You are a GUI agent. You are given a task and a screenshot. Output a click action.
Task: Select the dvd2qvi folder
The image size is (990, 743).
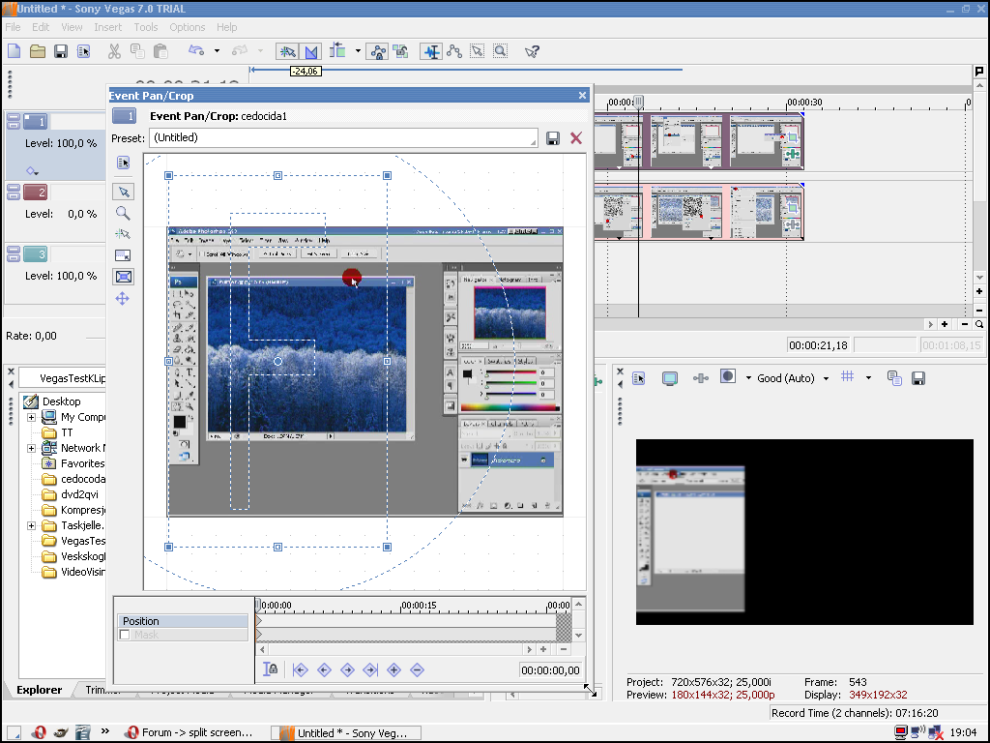click(79, 494)
